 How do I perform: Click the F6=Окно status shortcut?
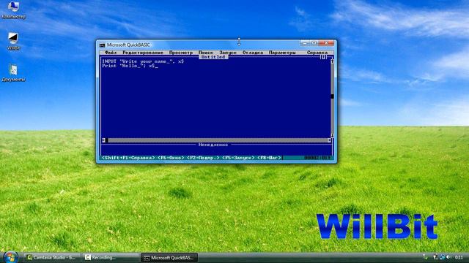[171, 158]
